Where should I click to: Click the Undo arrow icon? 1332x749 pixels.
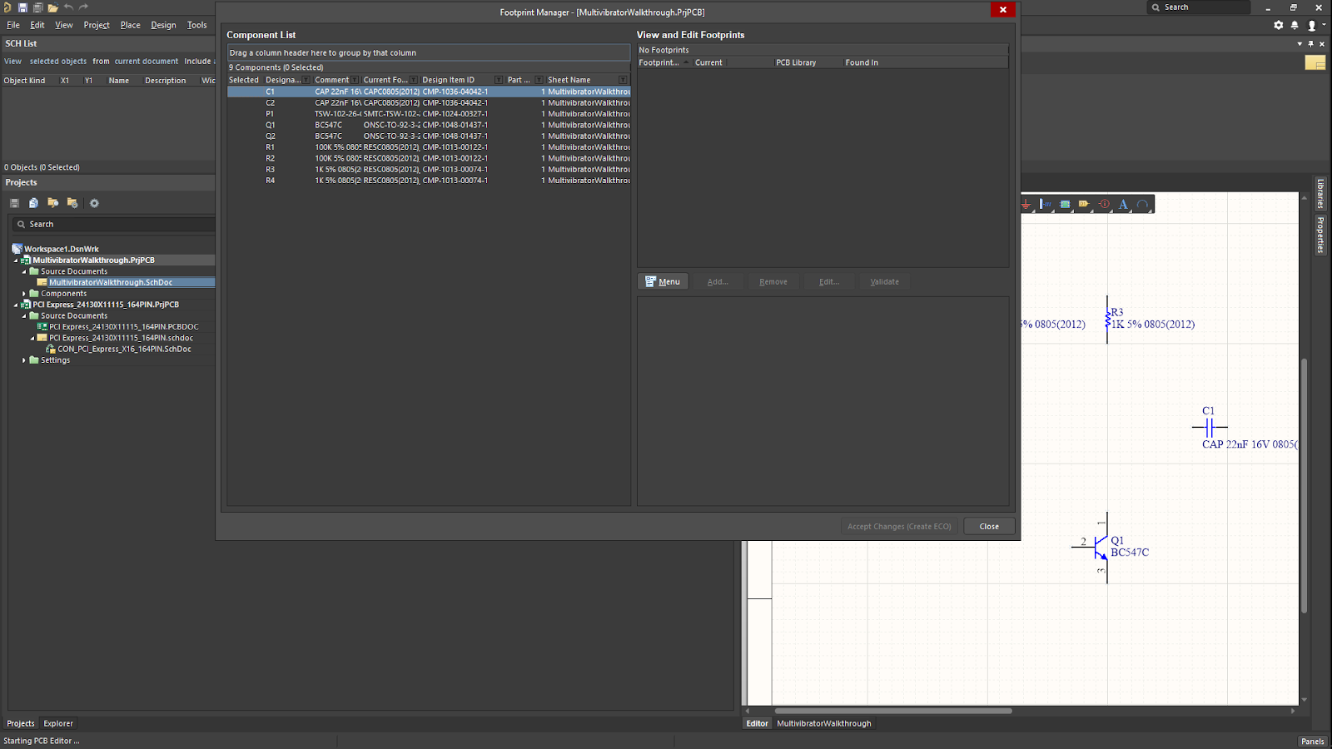[x=68, y=7]
